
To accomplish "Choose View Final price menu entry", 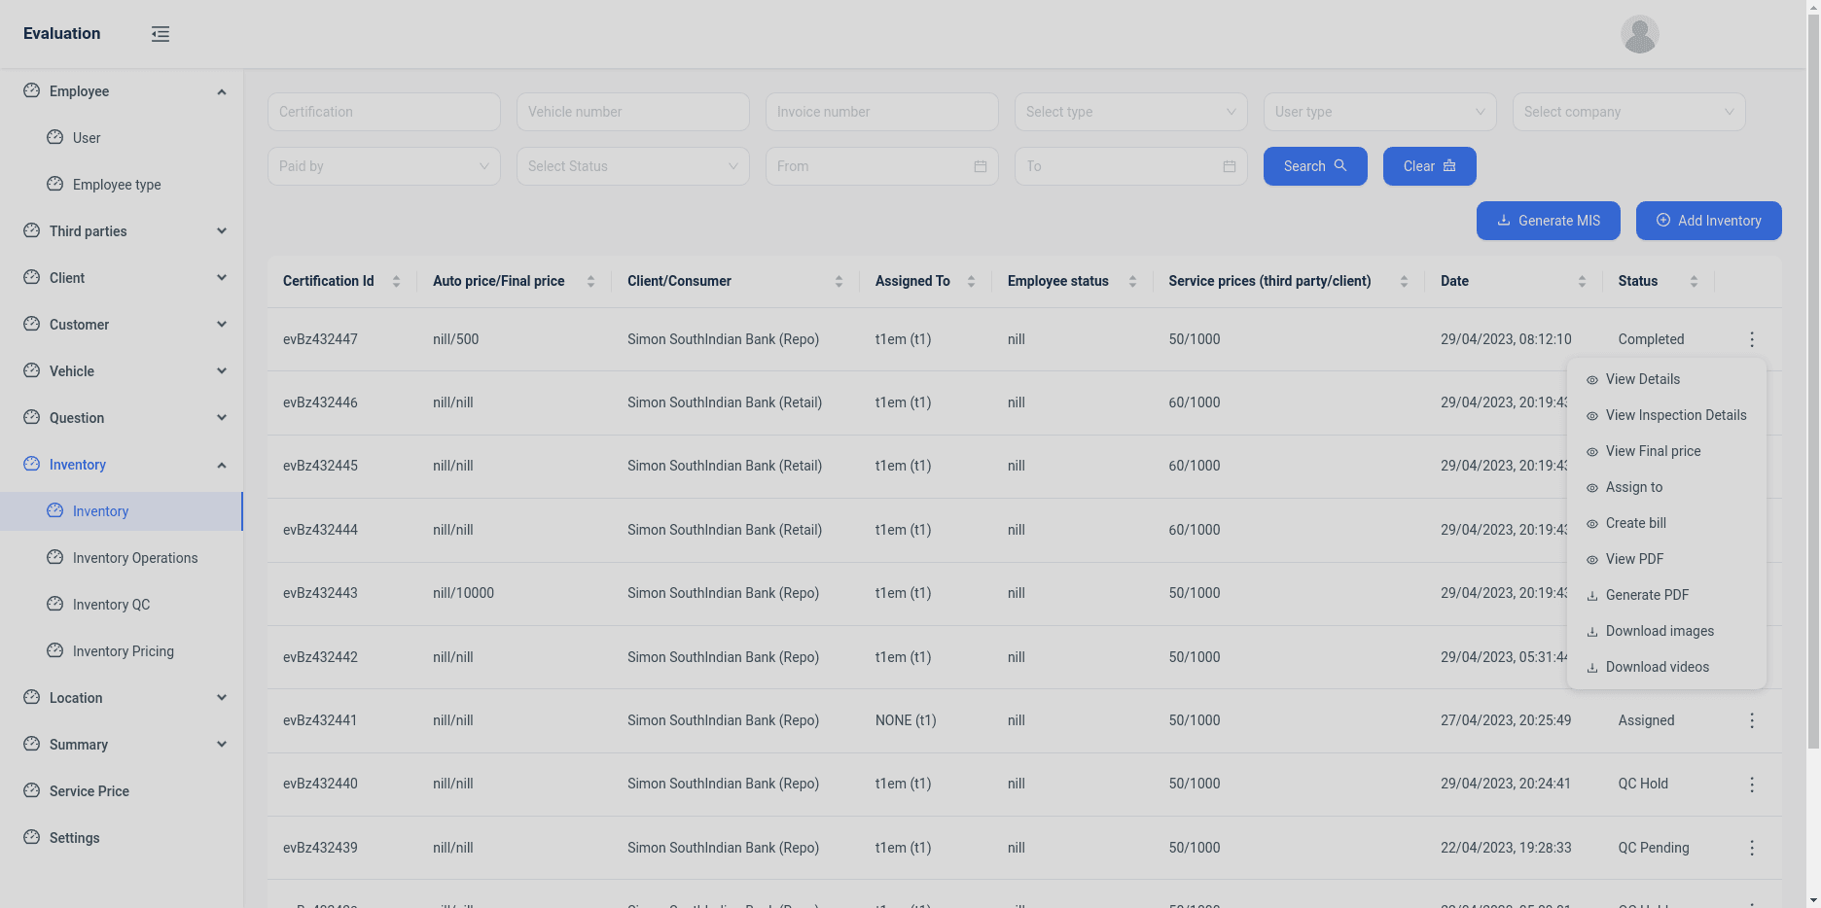I will [1666, 451].
